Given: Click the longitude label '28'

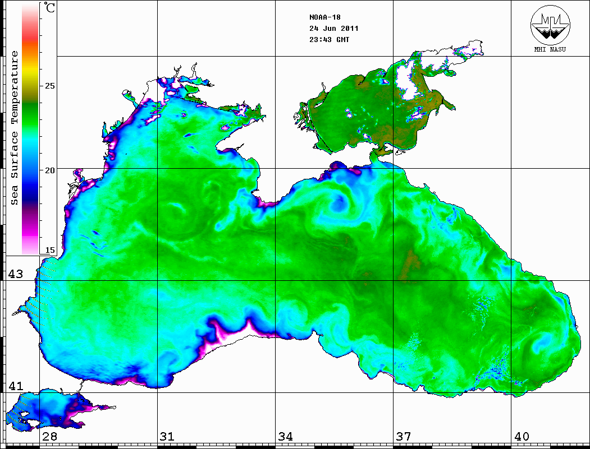Looking at the screenshot, I should click(x=49, y=437).
